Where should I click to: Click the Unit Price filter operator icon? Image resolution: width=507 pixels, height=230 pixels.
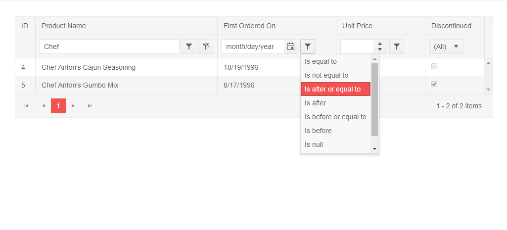coord(397,46)
